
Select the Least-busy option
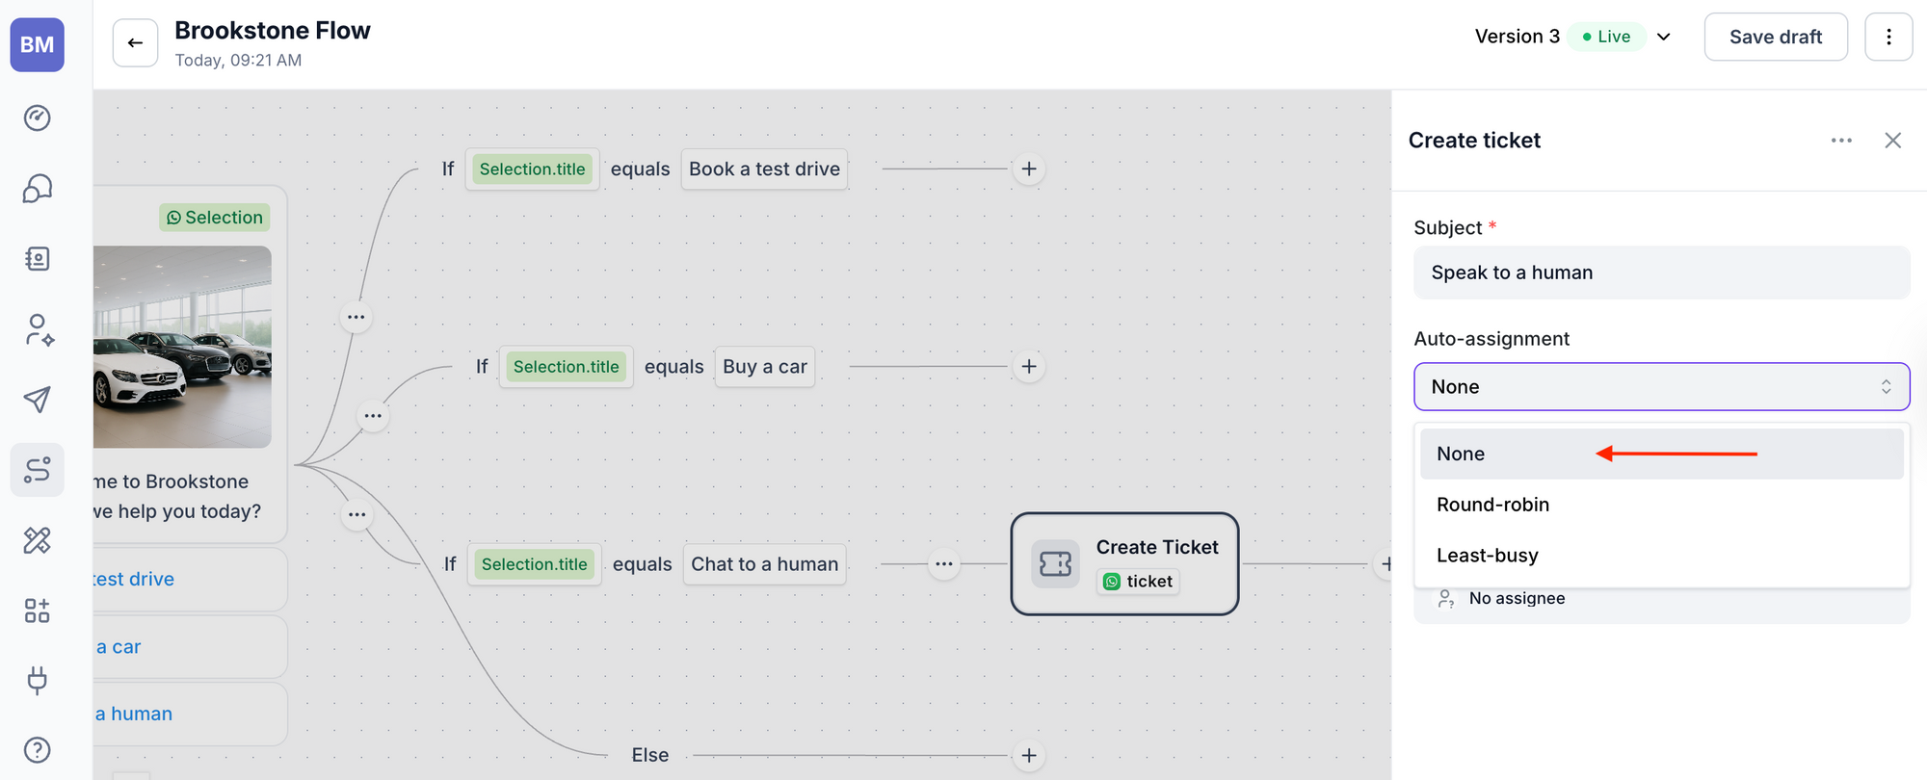pyautogui.click(x=1487, y=556)
